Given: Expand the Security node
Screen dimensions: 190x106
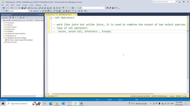Looking at the screenshot, I should click(4, 25).
